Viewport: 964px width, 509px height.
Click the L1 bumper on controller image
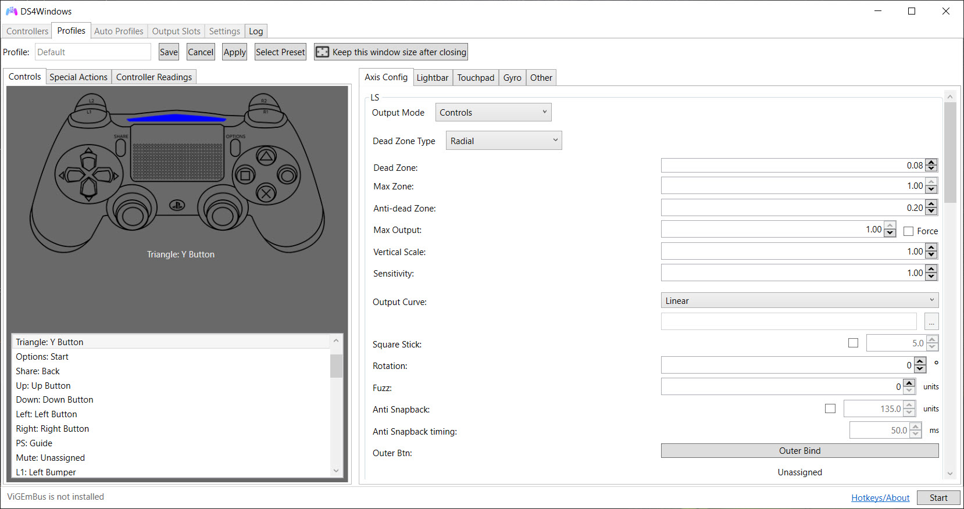89,116
